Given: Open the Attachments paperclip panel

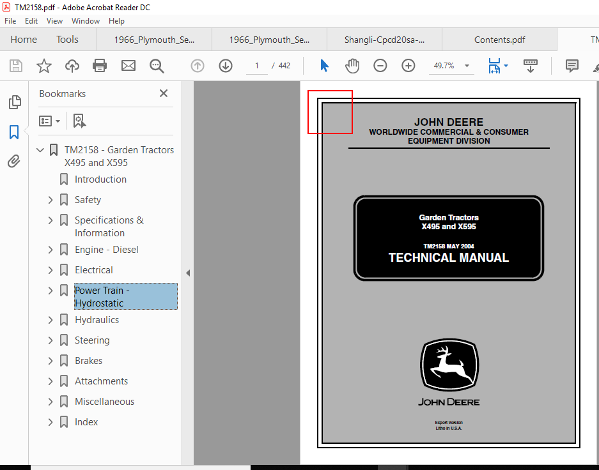Looking at the screenshot, I should [x=14, y=162].
